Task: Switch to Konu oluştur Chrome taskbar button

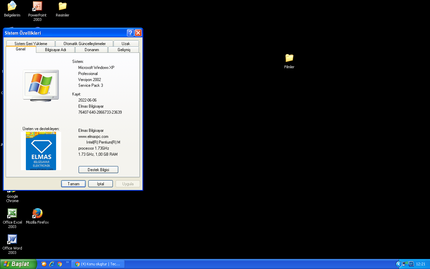Action: tap(98, 264)
